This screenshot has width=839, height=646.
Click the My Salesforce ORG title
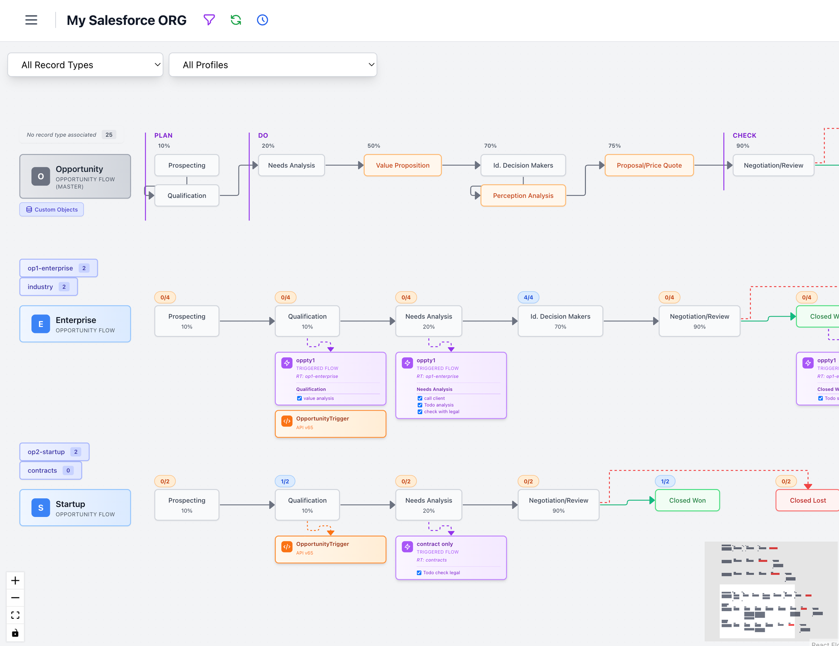(x=126, y=20)
